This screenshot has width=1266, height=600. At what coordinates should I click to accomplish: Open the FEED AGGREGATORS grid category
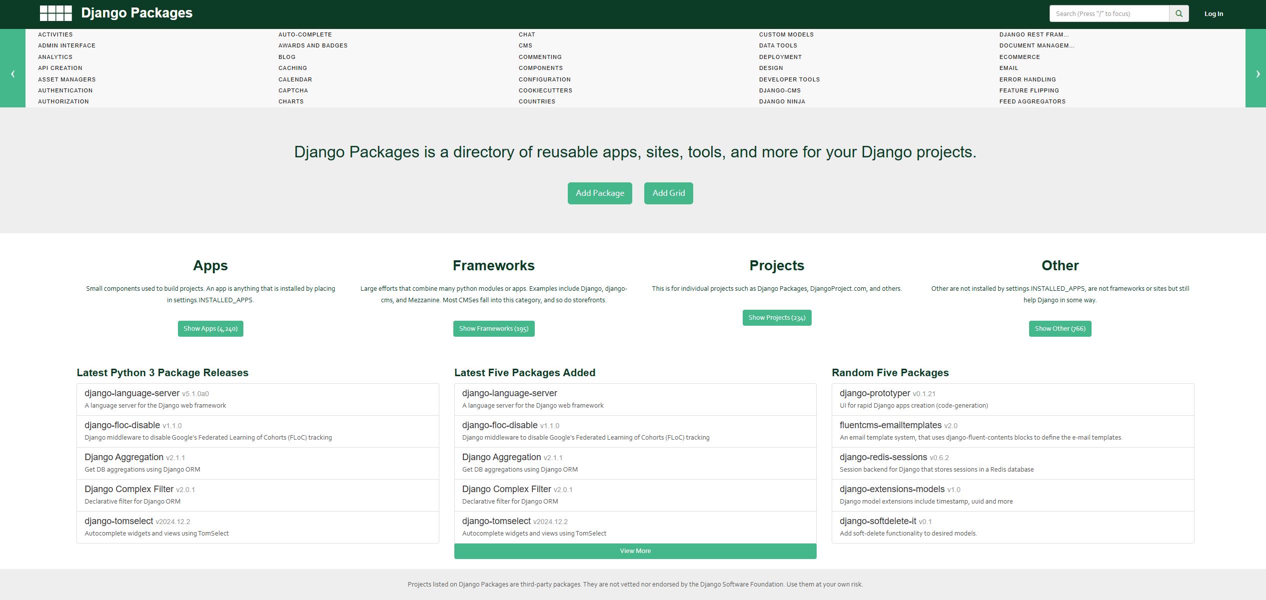click(1033, 101)
